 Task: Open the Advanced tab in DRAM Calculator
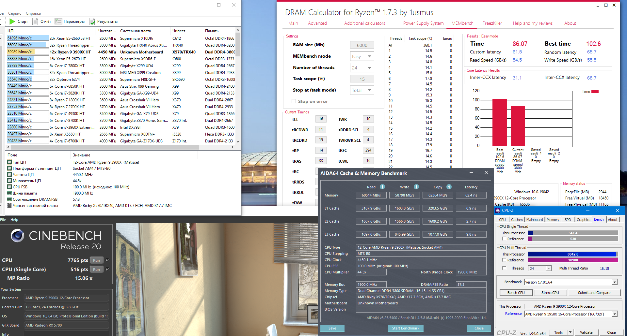point(317,23)
